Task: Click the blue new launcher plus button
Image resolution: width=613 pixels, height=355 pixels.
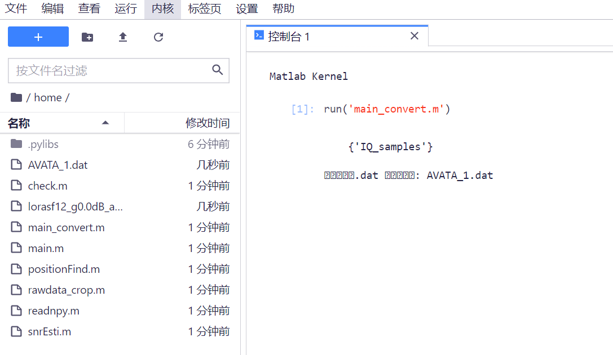Action: (x=38, y=37)
